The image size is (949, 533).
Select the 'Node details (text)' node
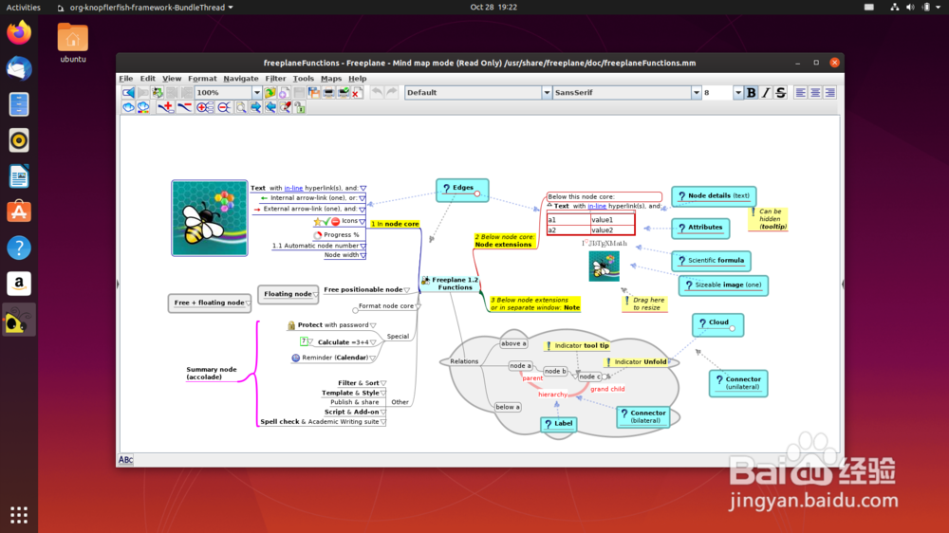tap(714, 196)
